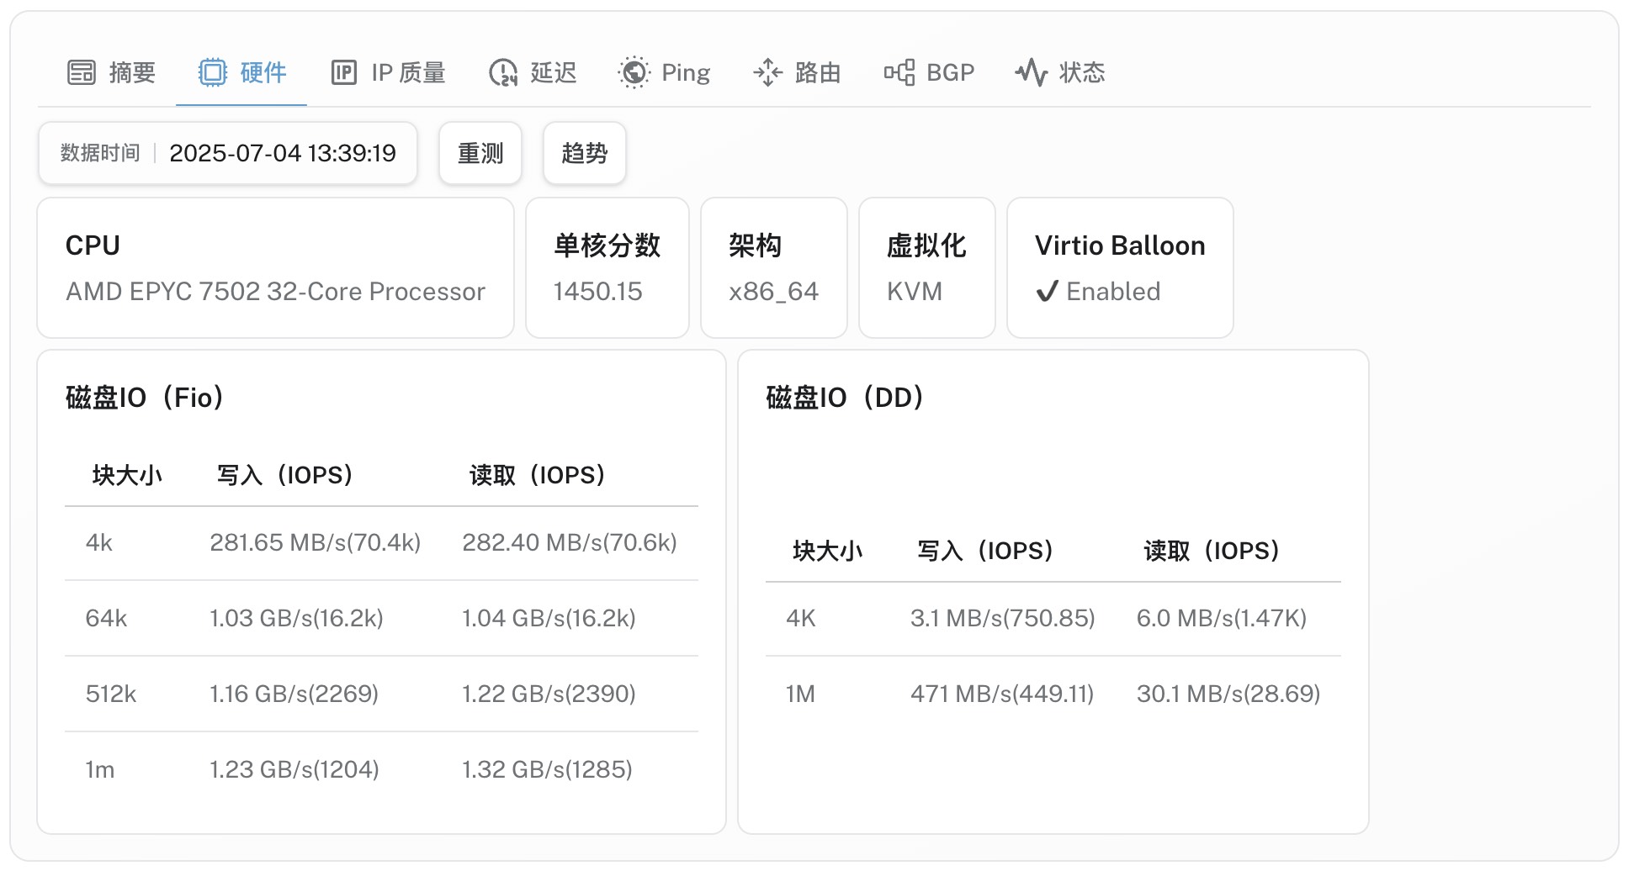The height and width of the screenshot is (871, 1634).
Task: Select the DD 1M block size row
Action: [1053, 694]
